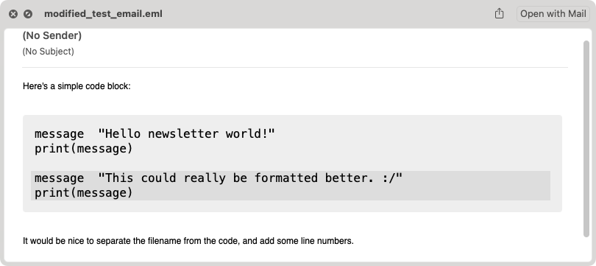Click the divider line below the subject

295,67
